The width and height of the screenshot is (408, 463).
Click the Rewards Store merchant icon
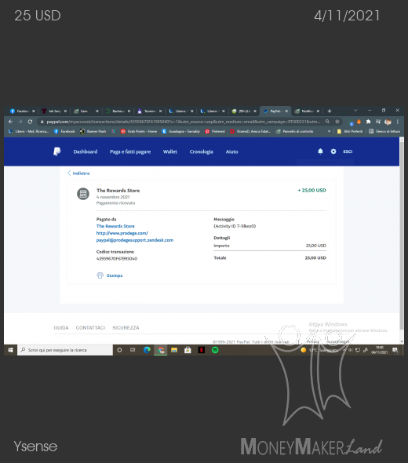click(x=83, y=194)
